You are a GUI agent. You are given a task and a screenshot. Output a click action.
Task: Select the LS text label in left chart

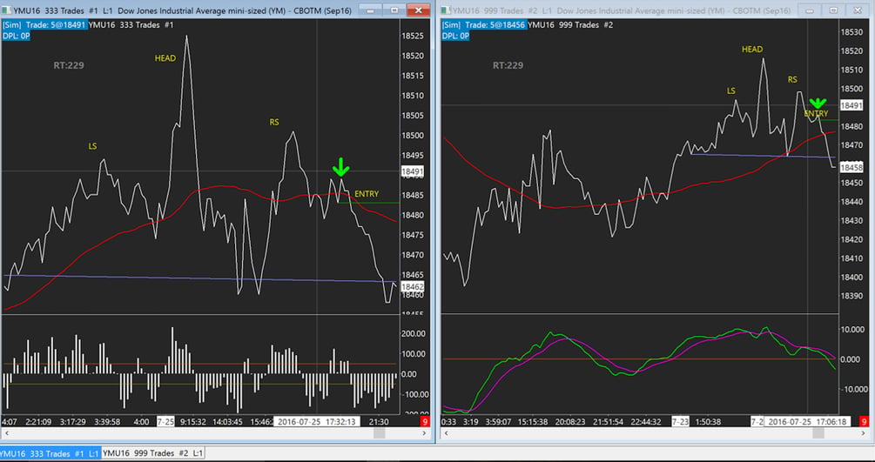[92, 146]
